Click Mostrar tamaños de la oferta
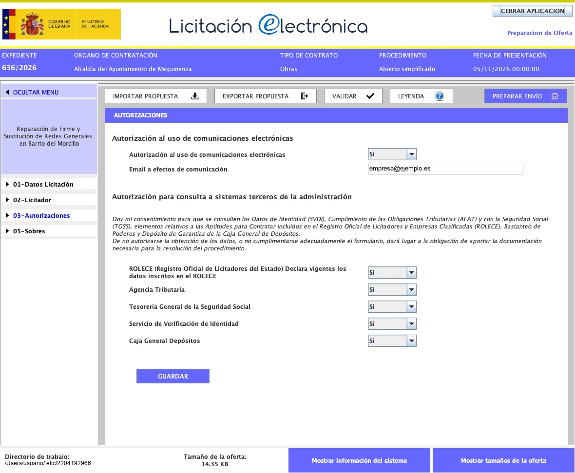This screenshot has width=575, height=473. pos(503,460)
